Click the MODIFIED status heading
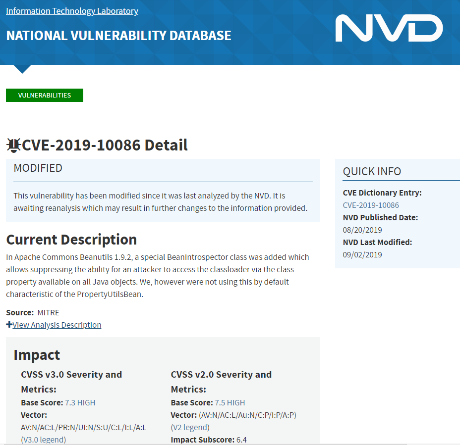 (38, 168)
